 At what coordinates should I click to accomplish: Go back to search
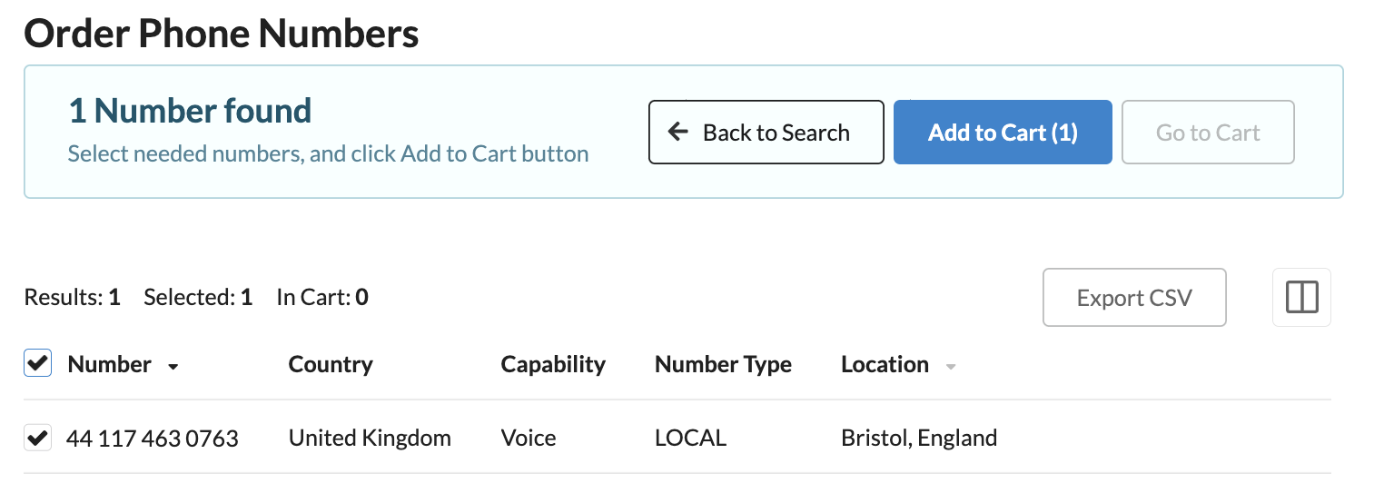click(766, 133)
